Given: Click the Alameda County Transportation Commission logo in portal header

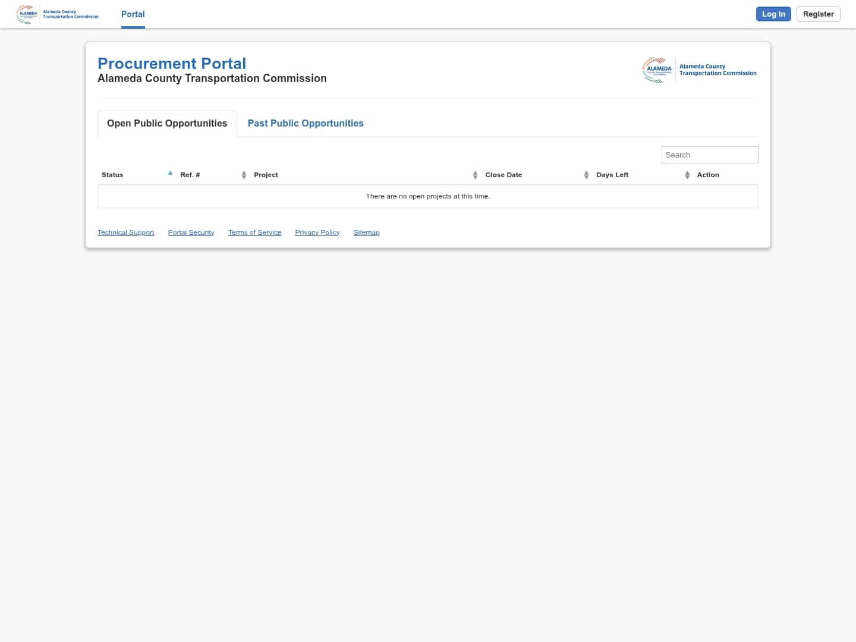Looking at the screenshot, I should coord(699,70).
